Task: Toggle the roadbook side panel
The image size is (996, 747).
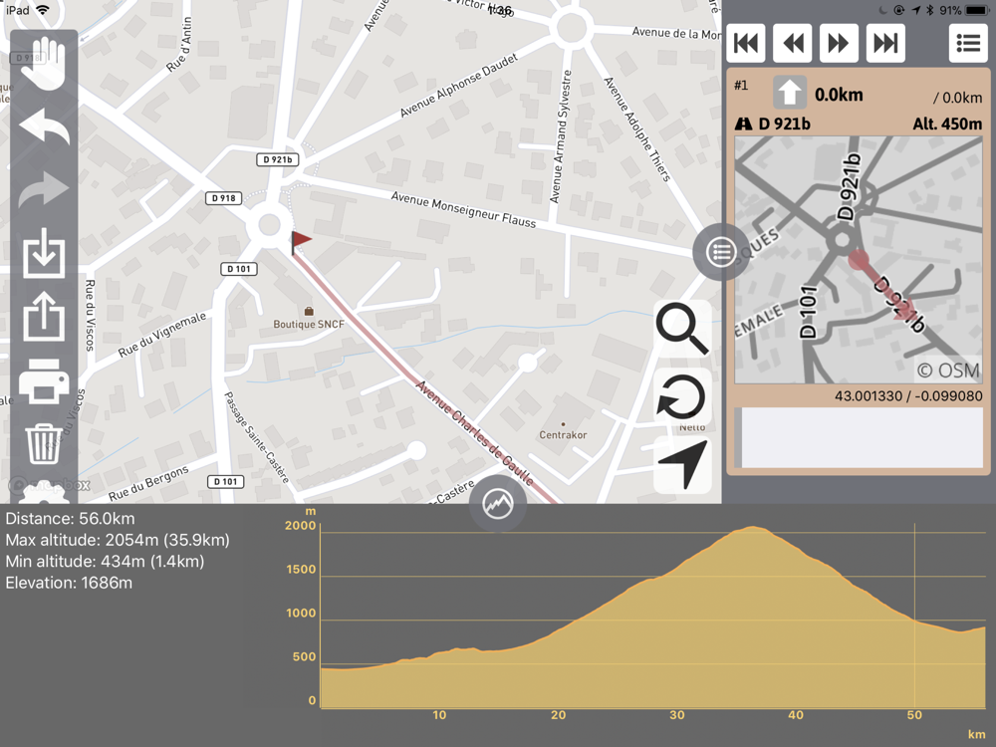Action: 721,252
